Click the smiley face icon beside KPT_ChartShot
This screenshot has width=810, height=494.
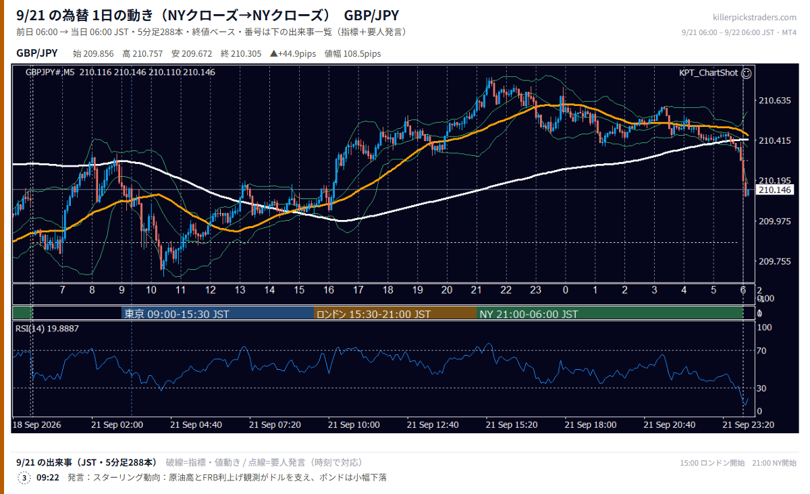747,72
